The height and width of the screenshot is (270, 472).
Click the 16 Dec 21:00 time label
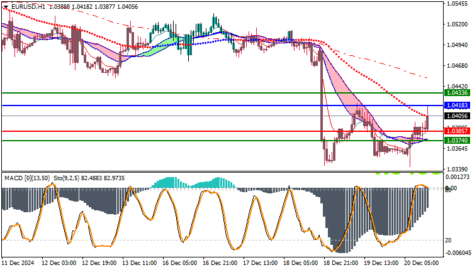[x=220, y=263]
